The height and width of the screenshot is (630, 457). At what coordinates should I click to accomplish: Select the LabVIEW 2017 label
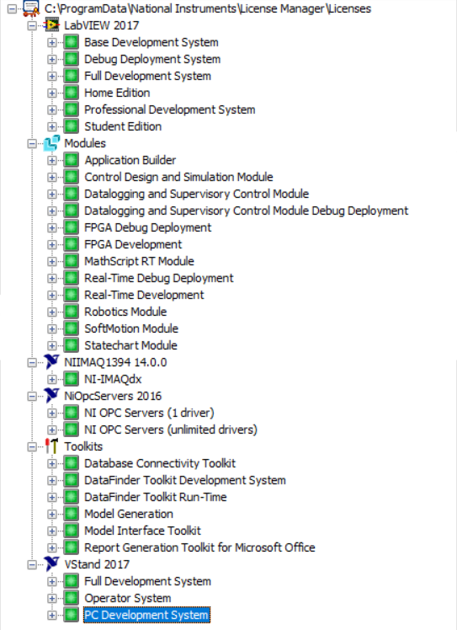click(x=102, y=25)
